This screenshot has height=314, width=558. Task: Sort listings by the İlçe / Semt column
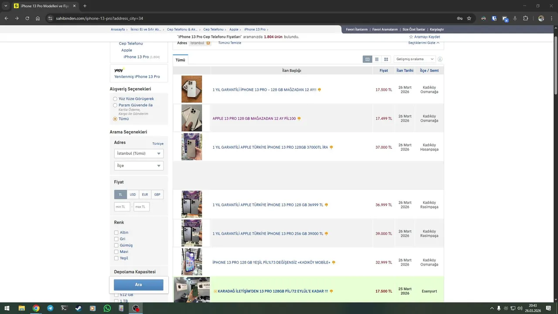tap(429, 71)
